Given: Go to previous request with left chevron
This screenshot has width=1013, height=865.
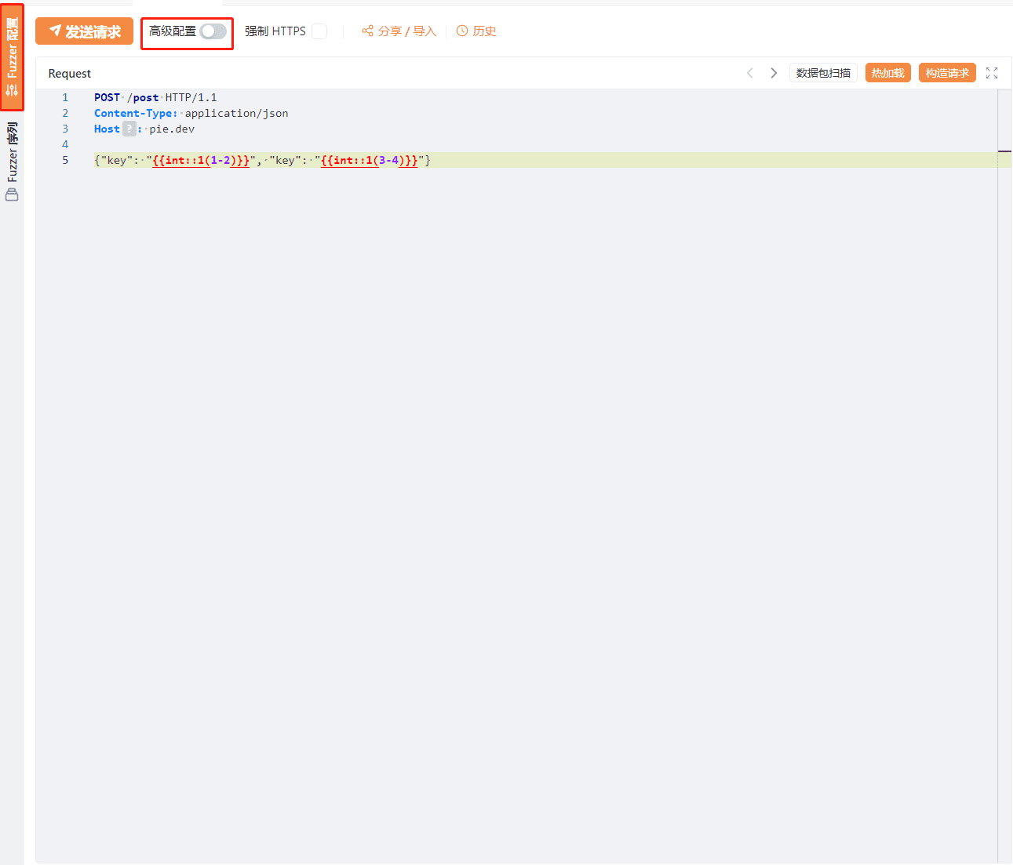Looking at the screenshot, I should 750,73.
